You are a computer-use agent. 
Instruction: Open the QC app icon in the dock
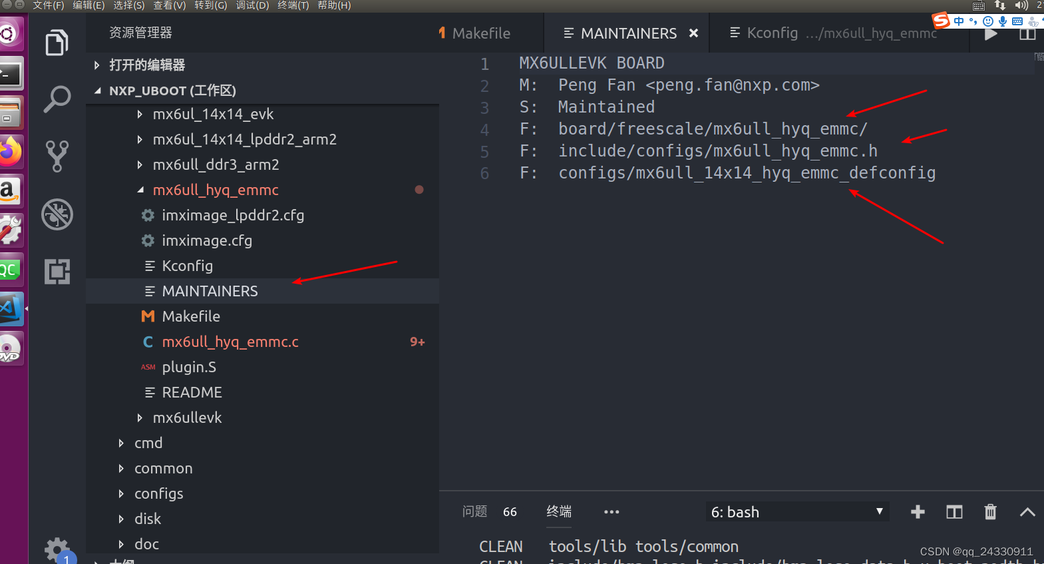(11, 270)
